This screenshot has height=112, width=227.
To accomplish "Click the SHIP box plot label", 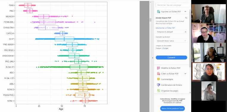I will pos(11,39).
